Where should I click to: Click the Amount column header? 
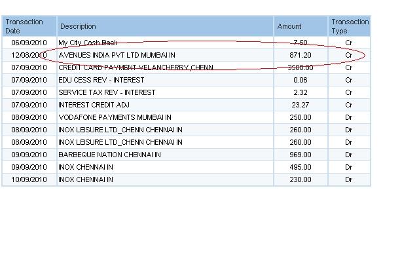[x=301, y=26]
